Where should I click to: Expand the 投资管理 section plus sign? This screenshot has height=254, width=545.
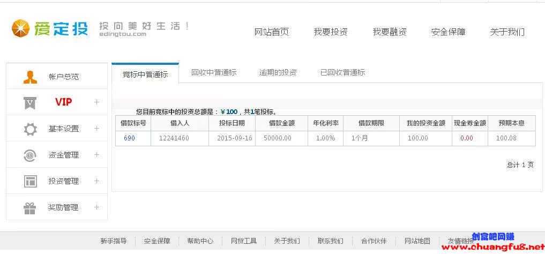tap(96, 181)
